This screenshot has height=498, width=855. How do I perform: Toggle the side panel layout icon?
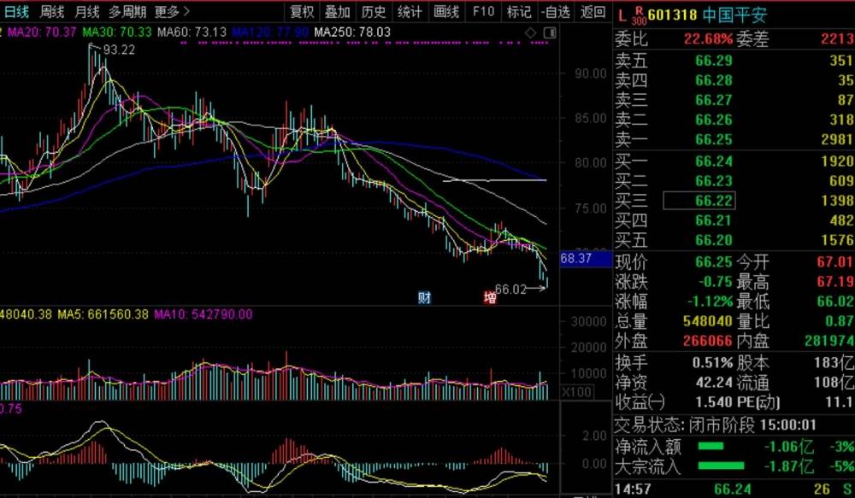point(550,33)
